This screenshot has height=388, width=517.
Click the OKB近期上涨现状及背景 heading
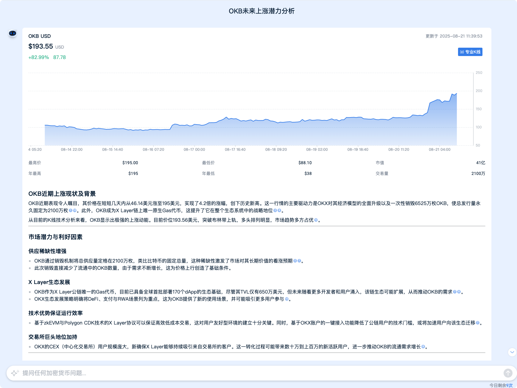[x=62, y=194]
